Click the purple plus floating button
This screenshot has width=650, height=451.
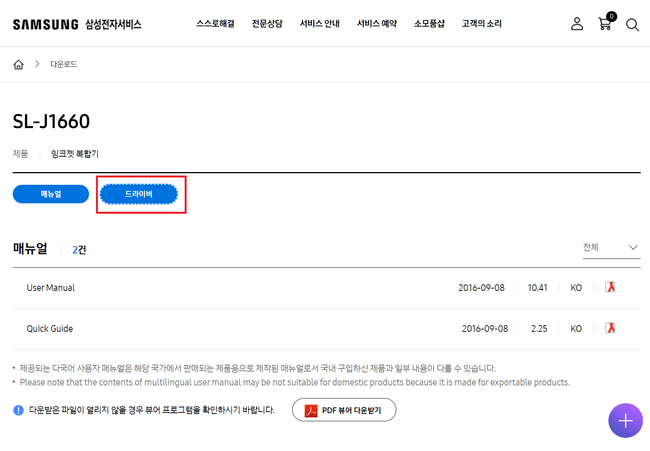pyautogui.click(x=625, y=421)
